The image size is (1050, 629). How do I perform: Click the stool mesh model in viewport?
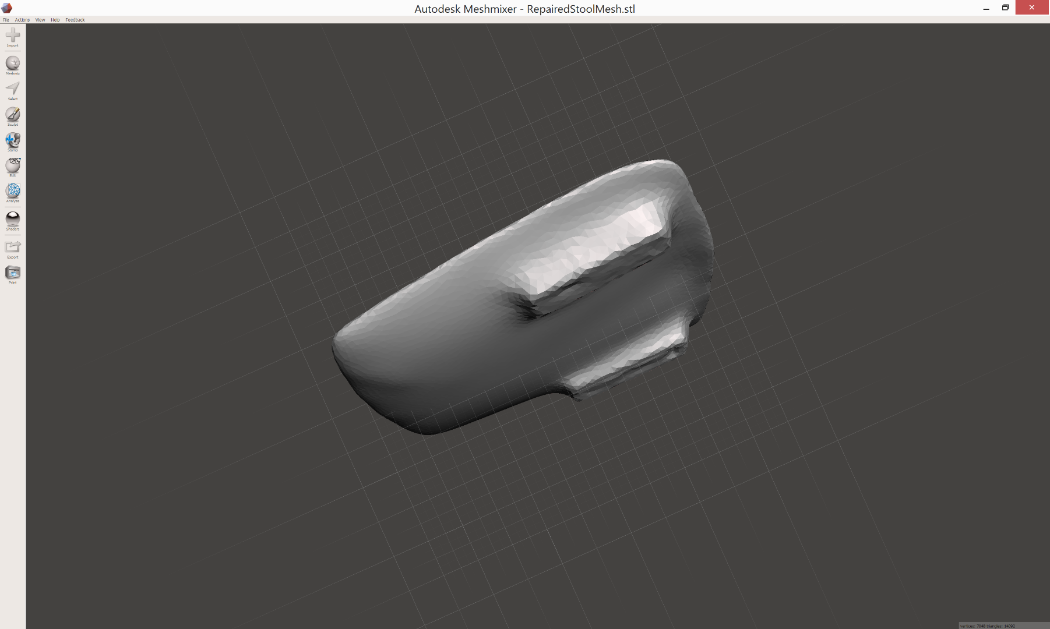(x=523, y=297)
